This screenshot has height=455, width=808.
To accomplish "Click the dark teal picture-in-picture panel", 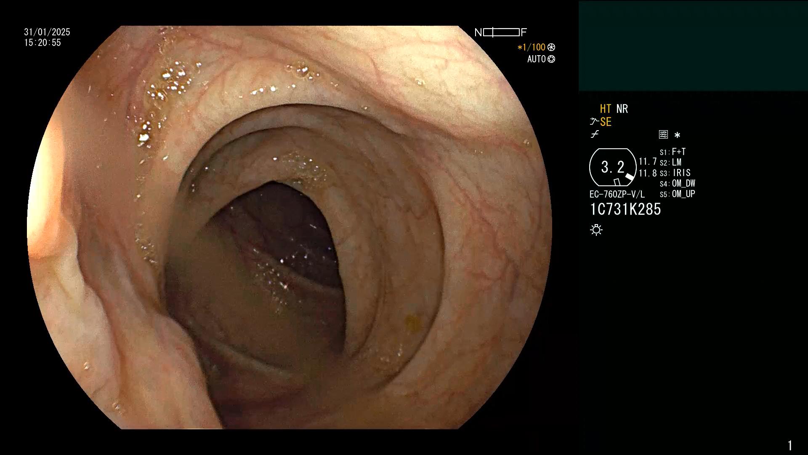I will point(693,45).
